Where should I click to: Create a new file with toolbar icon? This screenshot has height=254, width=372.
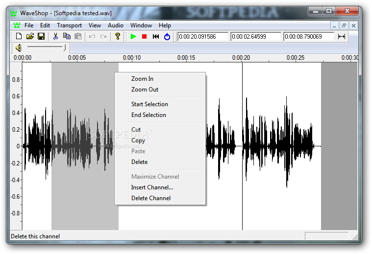coord(19,36)
